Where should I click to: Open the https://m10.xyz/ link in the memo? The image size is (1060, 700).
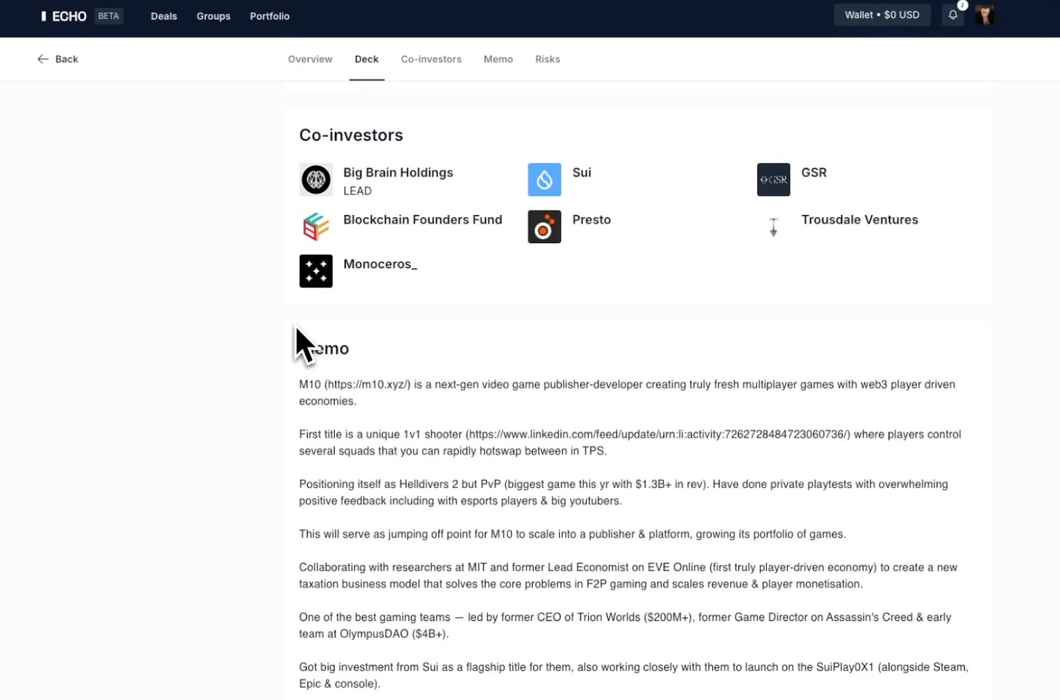point(368,385)
